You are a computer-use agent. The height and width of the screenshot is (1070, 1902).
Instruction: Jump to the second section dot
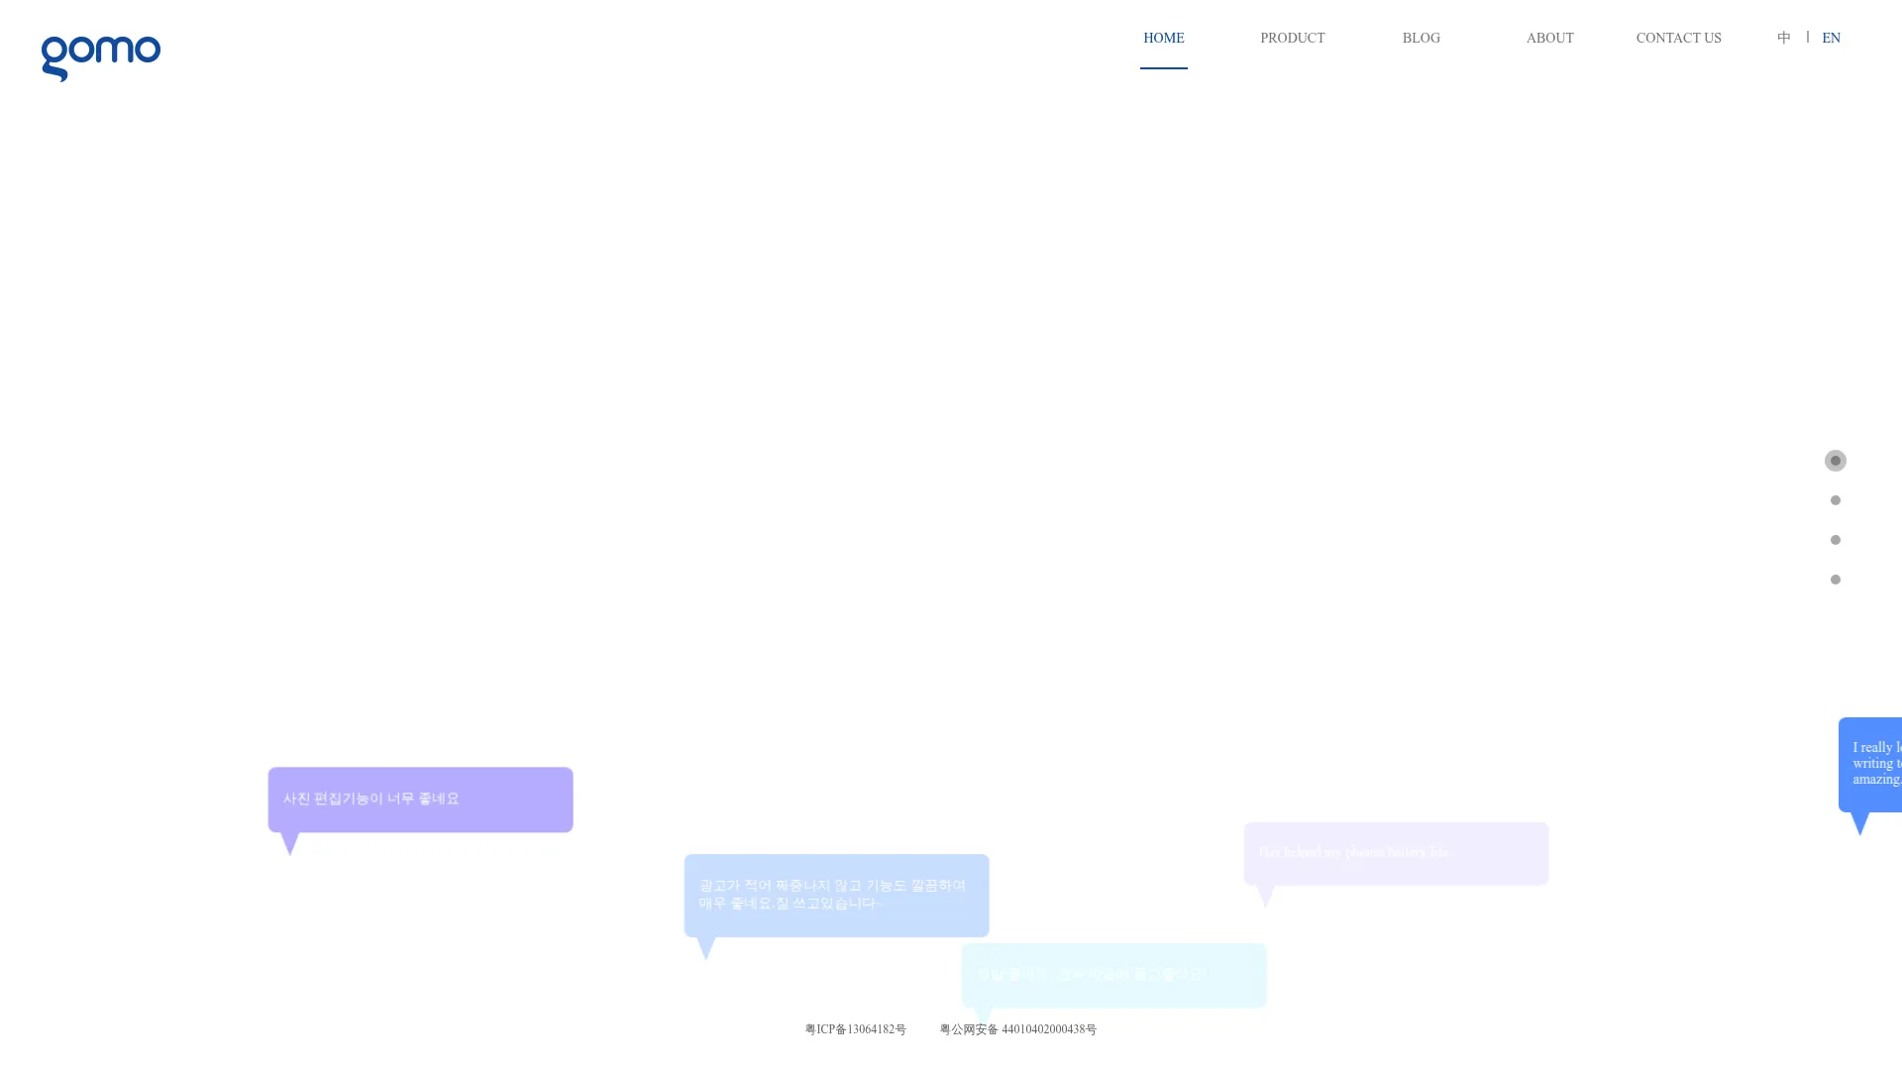point(1835,500)
